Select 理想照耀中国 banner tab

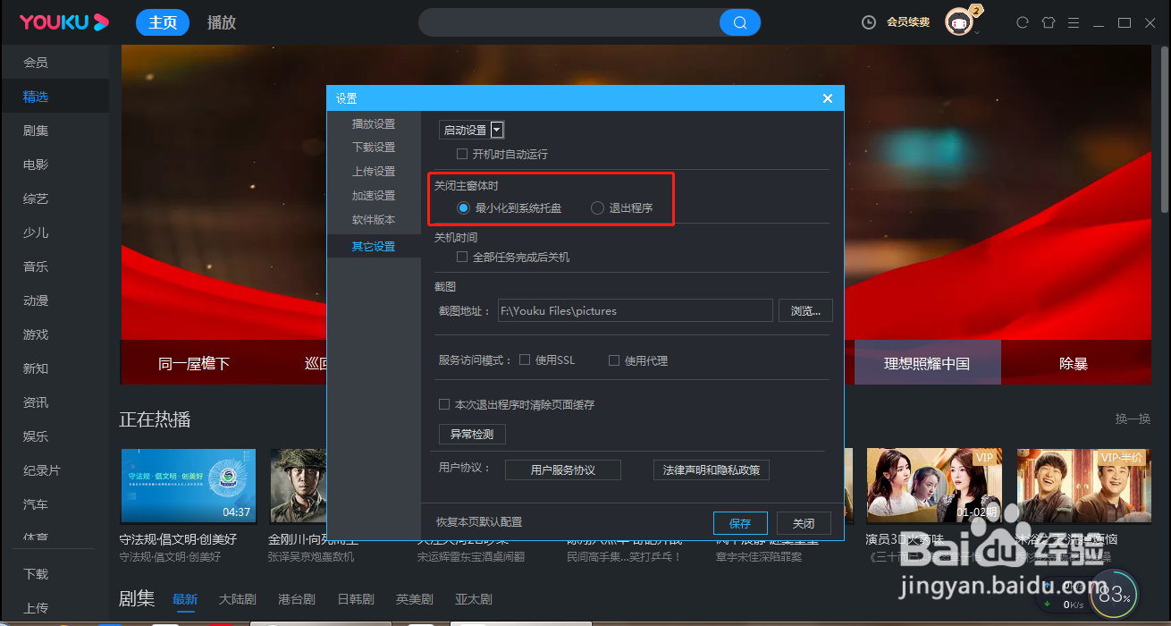coord(927,363)
